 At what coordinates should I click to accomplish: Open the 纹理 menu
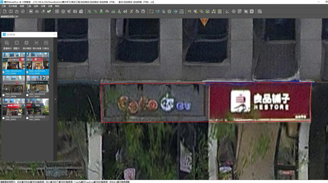click(x=43, y=6)
